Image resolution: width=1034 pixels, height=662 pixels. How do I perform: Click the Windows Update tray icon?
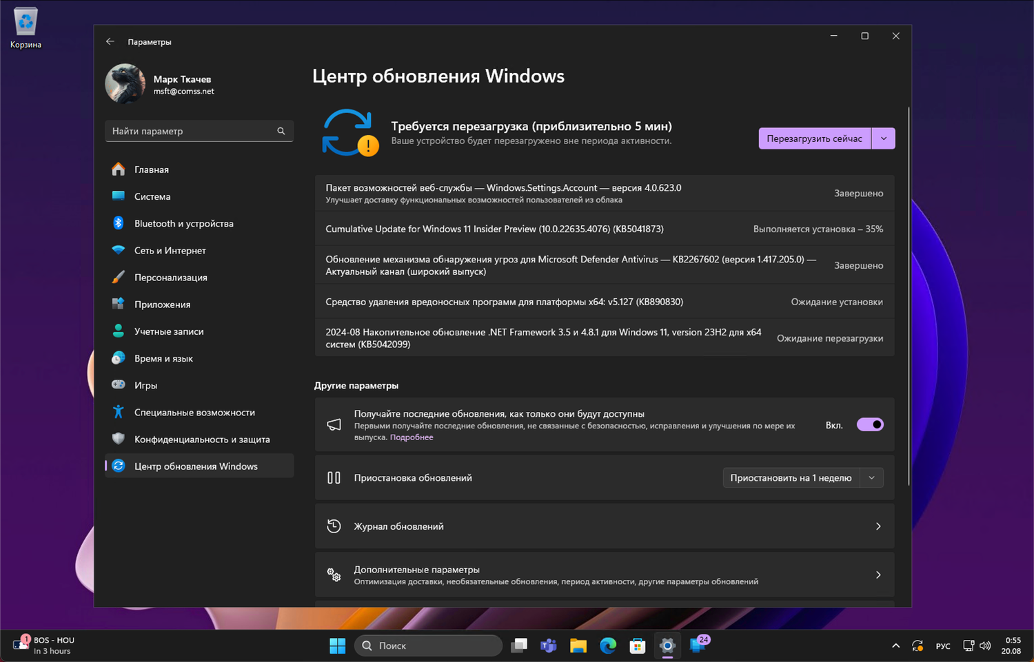(918, 645)
